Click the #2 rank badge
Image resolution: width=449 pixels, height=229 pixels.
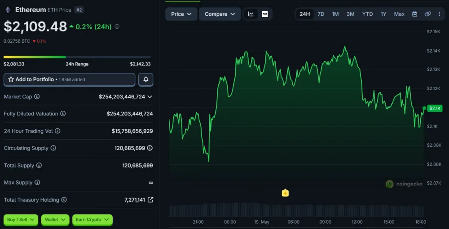[x=79, y=10]
